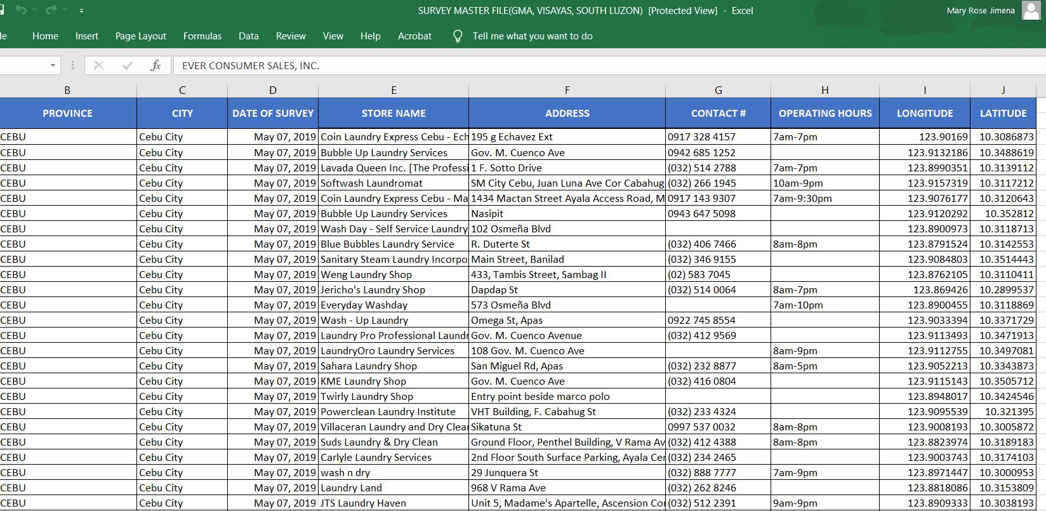
Task: Click the ADDRESS header cell
Action: click(567, 113)
